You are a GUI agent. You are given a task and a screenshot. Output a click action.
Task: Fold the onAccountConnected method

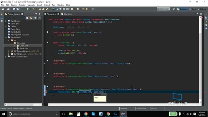(47, 86)
